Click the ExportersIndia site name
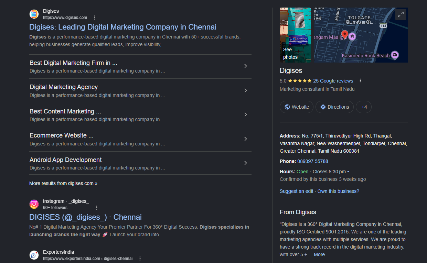Image resolution: width=427 pixels, height=263 pixels. [x=58, y=252]
